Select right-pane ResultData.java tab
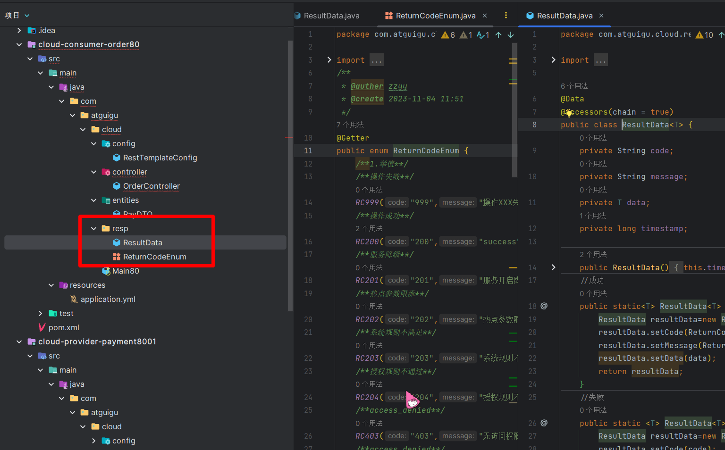 565,16
